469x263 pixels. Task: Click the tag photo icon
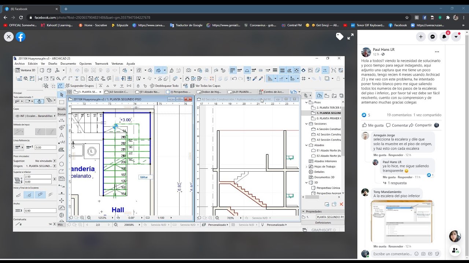click(340, 36)
